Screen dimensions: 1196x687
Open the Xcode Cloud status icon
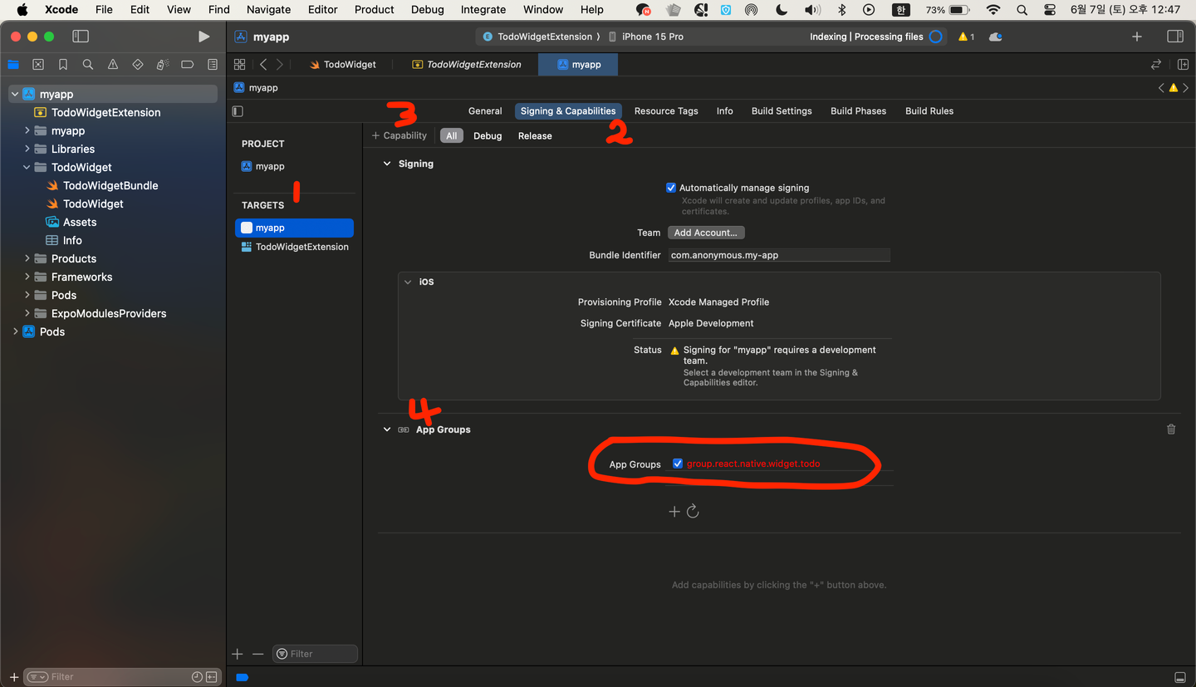(995, 37)
